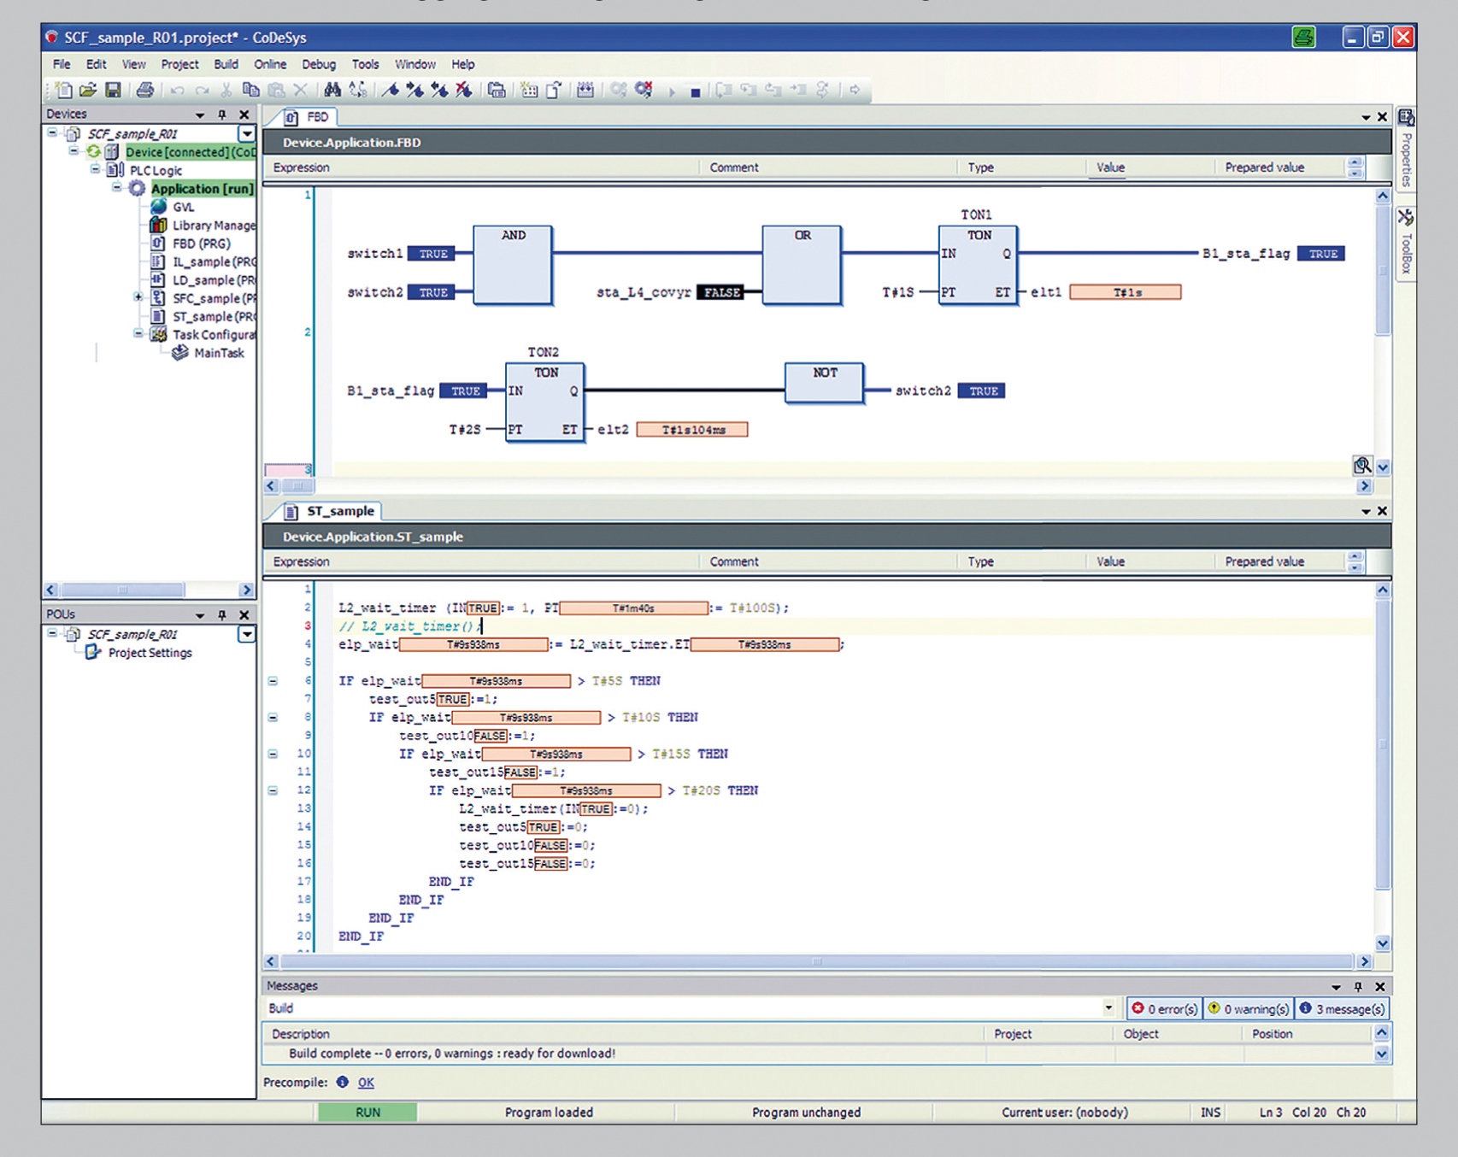Click the 3 message(s) button
This screenshot has height=1157, width=1458.
click(1341, 1008)
